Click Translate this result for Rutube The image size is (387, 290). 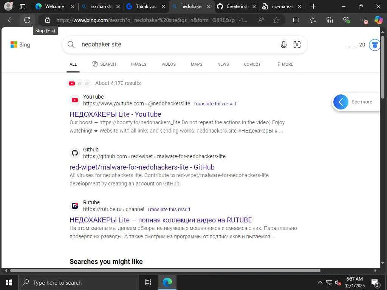pos(169,209)
